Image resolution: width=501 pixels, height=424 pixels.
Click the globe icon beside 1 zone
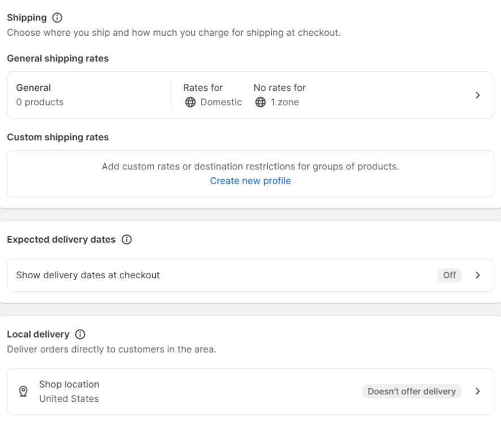[260, 102]
